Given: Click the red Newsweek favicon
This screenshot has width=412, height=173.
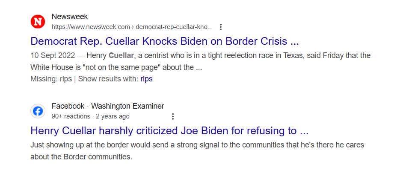Looking at the screenshot, I should click(x=38, y=22).
